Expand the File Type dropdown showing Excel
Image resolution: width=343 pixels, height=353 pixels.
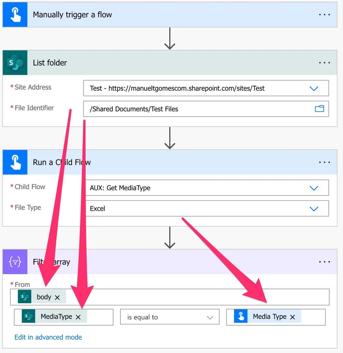pos(314,209)
